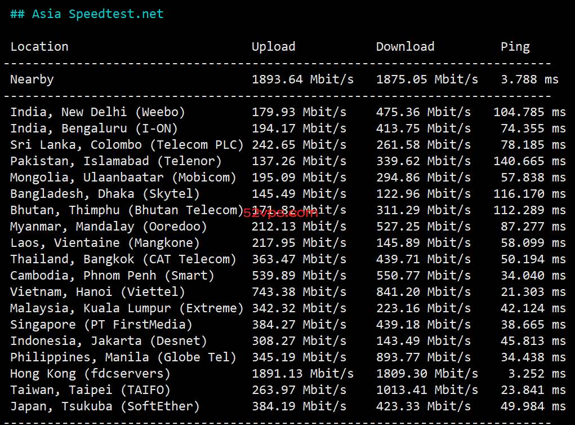Click 'Myanmar, Mandalay (Ooredoo)' row label

tap(109, 227)
